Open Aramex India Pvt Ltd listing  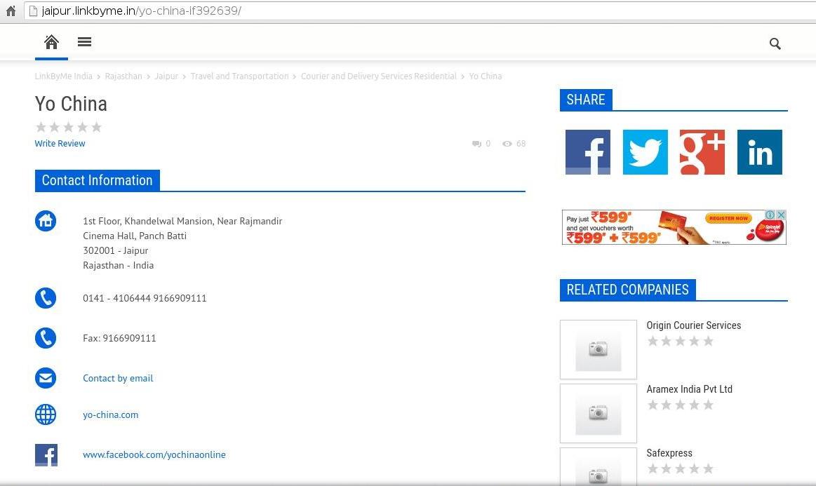690,389
